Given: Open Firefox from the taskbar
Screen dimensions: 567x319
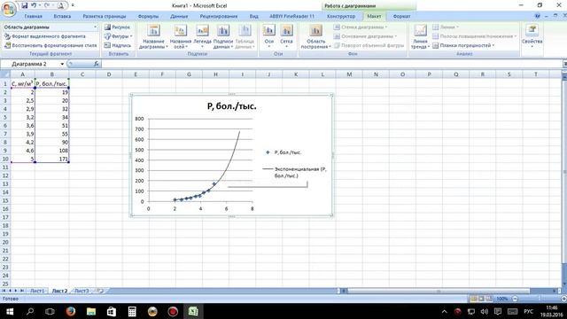Looking at the screenshot, I should pyautogui.click(x=71, y=311).
